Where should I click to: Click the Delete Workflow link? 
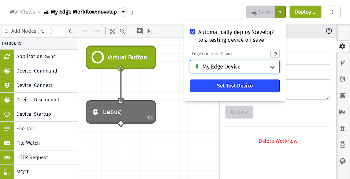pyautogui.click(x=278, y=141)
